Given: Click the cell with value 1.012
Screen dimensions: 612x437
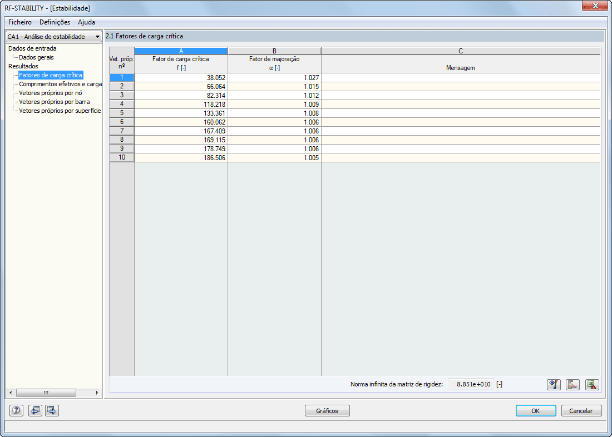Looking at the screenshot, I should tap(274, 96).
